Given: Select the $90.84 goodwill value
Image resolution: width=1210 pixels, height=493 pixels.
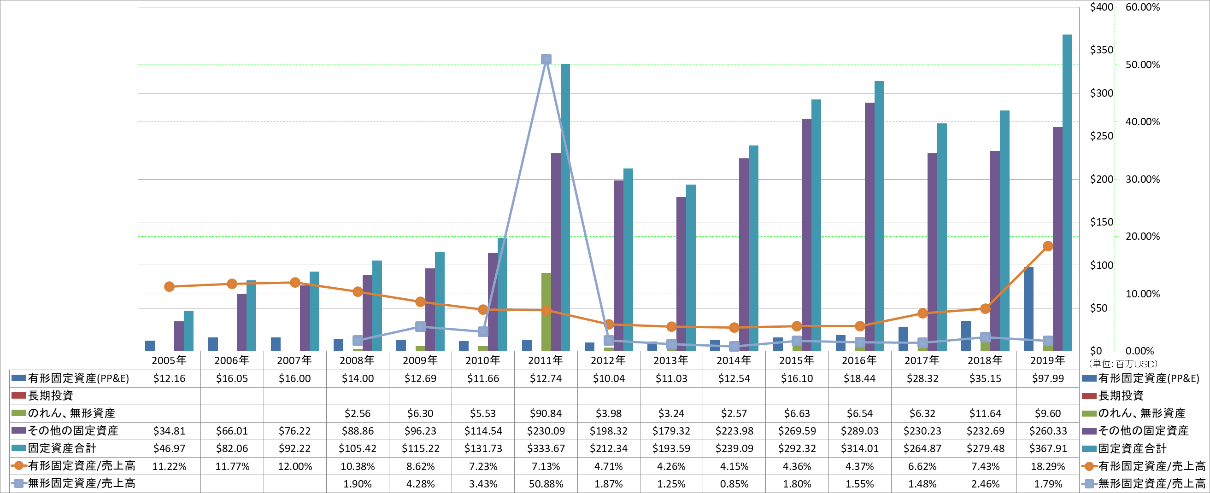Looking at the screenshot, I should 546,414.
